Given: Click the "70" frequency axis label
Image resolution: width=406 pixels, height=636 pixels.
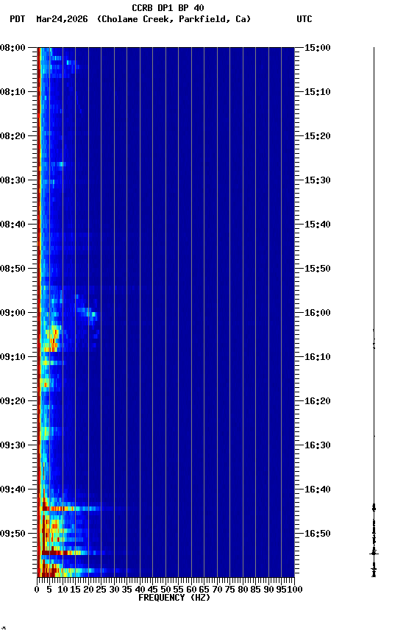Looking at the screenshot, I should point(217,590).
